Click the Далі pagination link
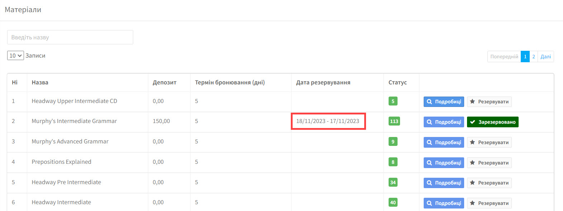This screenshot has width=563, height=211. (x=546, y=57)
